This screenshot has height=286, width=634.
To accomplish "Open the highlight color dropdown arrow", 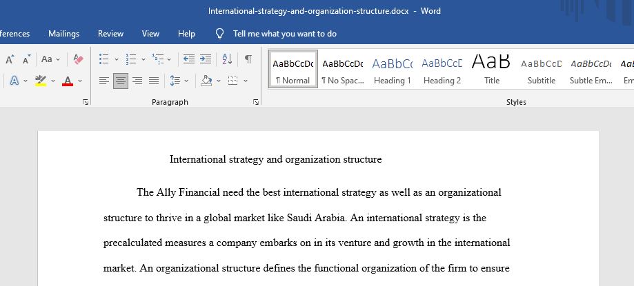I will [x=53, y=81].
